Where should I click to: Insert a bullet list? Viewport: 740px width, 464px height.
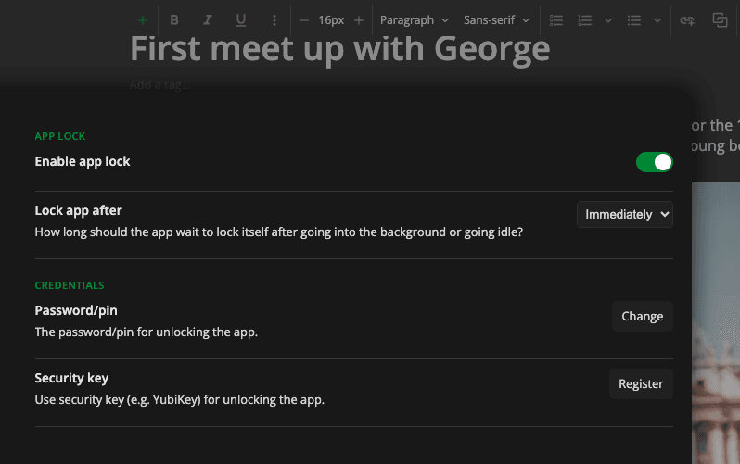[634, 19]
